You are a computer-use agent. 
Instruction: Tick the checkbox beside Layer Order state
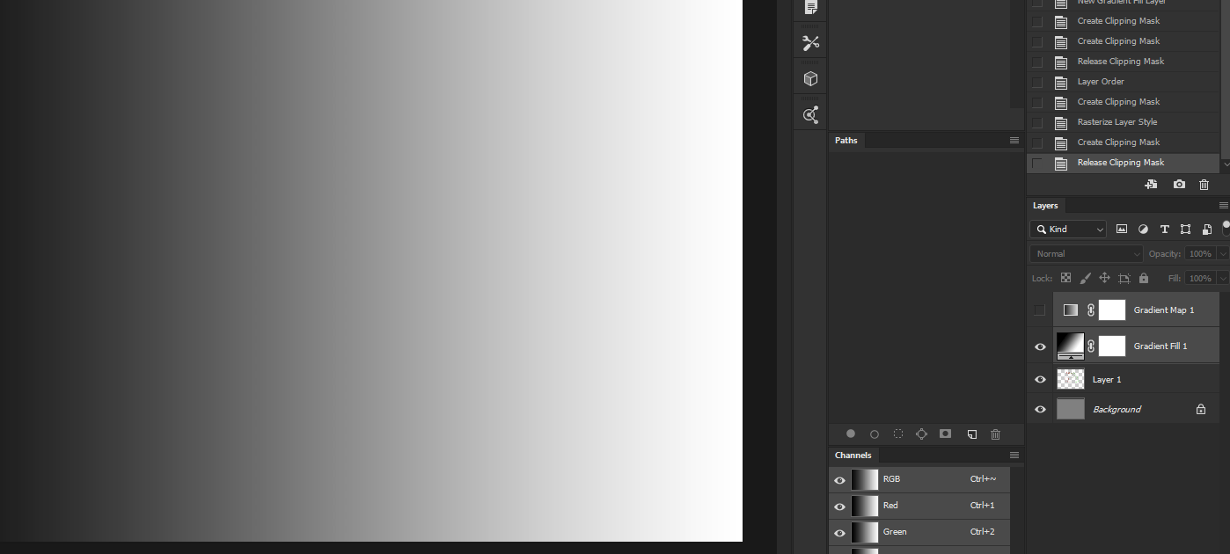click(1037, 82)
